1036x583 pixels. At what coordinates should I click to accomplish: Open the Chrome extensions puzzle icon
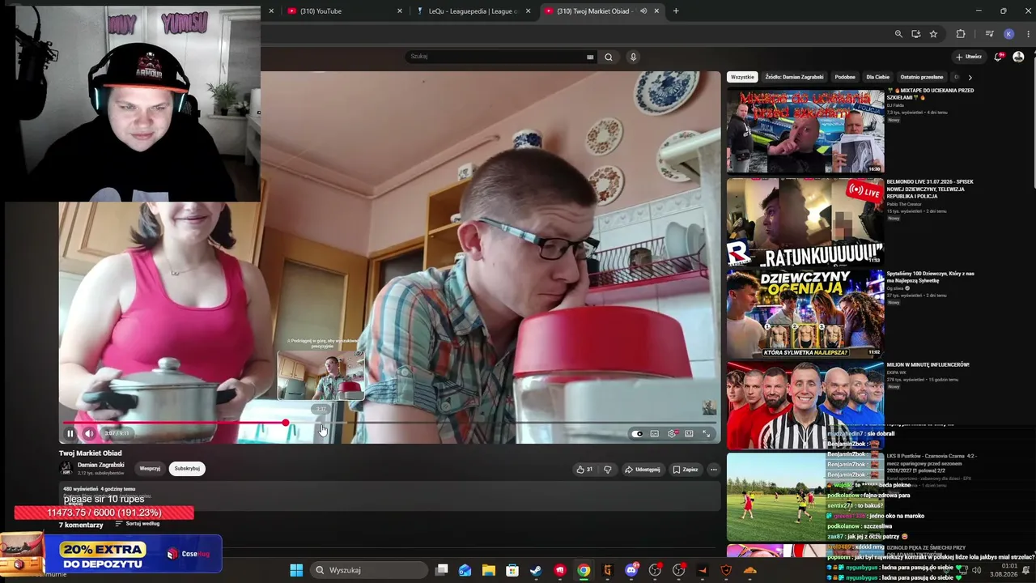point(961,34)
